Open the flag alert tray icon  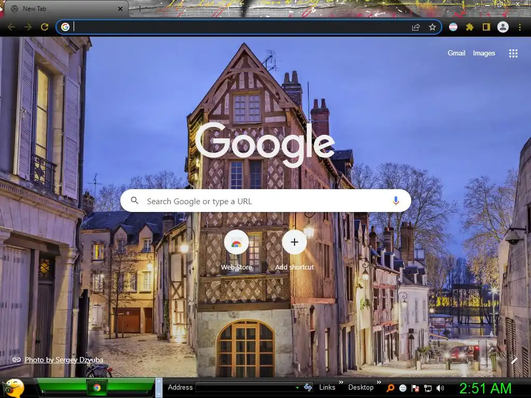tap(415, 388)
